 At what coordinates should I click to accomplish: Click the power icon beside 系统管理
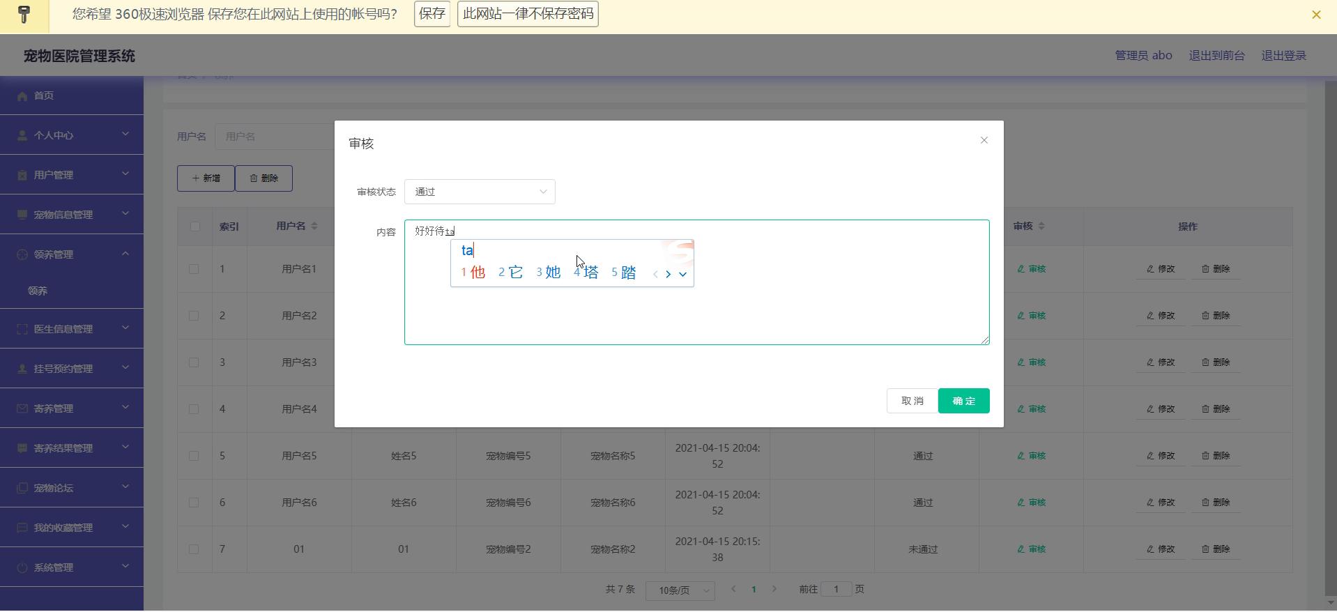coord(22,567)
